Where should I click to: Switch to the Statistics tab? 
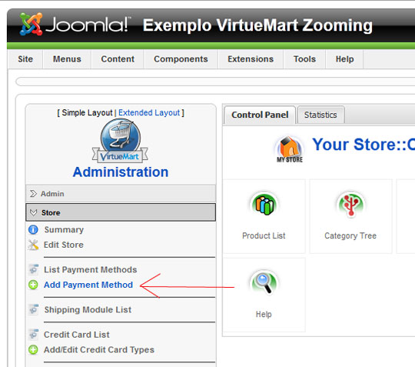(320, 115)
